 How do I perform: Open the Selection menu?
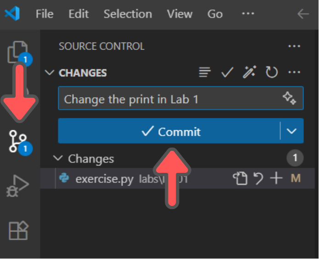click(x=128, y=14)
